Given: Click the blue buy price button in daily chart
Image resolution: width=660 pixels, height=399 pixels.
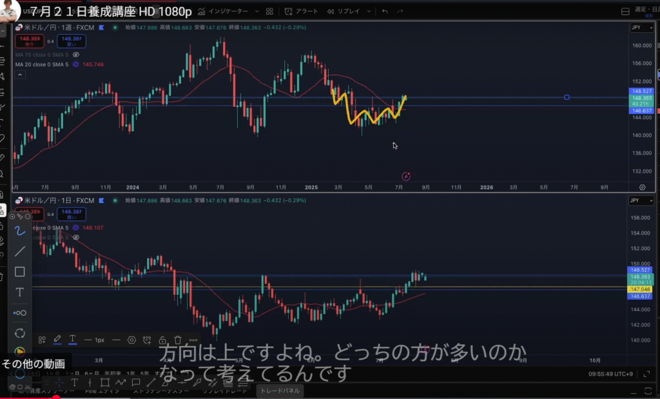Looking at the screenshot, I should (x=72, y=214).
